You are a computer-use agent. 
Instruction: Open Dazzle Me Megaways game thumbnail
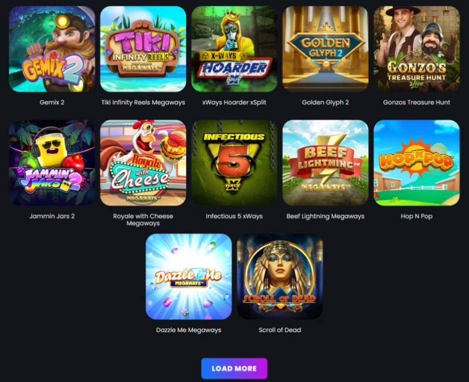point(189,277)
